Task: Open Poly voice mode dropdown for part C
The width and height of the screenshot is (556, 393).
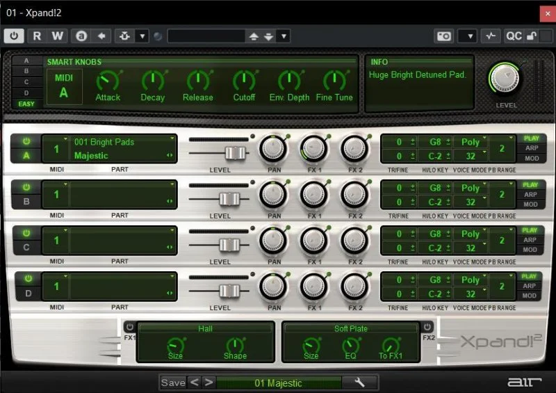Action: (x=471, y=234)
